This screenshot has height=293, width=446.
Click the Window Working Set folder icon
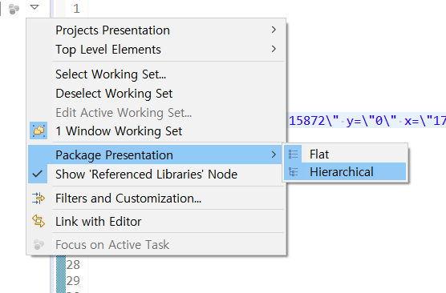pyautogui.click(x=39, y=130)
